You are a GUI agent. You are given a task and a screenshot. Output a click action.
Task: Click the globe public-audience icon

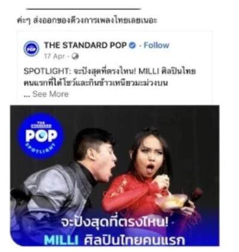(75, 57)
